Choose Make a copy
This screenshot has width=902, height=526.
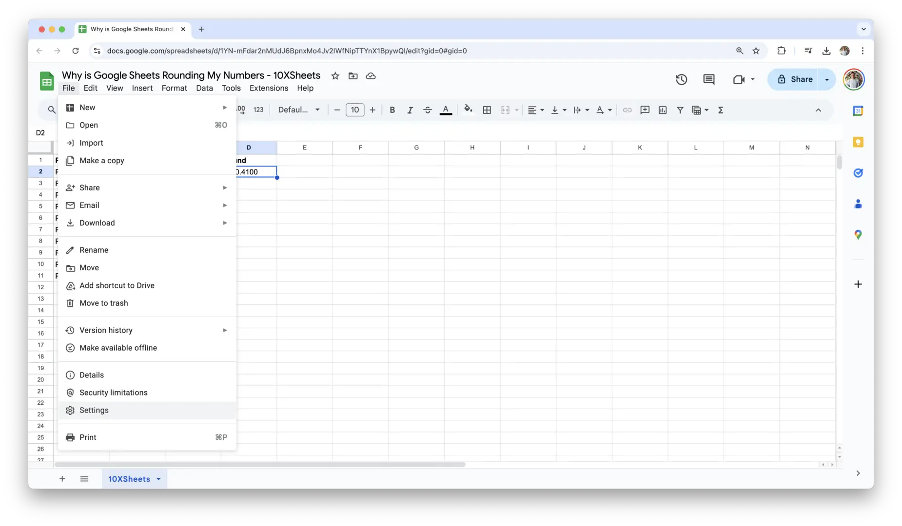[101, 161]
